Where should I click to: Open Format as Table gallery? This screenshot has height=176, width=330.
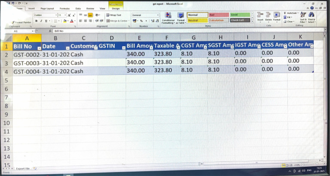(x=181, y=18)
